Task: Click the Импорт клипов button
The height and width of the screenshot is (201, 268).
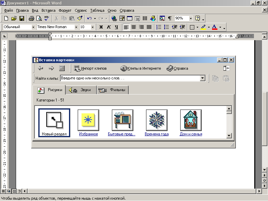Action: (x=90, y=68)
